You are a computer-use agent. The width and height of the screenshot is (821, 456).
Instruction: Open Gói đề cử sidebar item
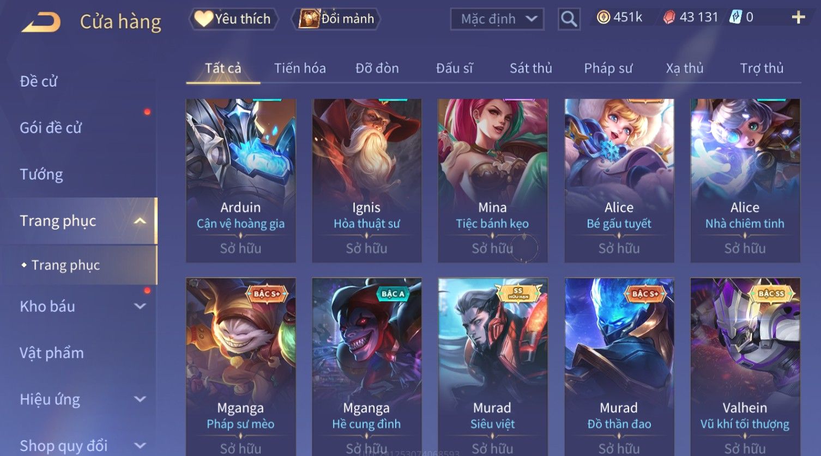pyautogui.click(x=51, y=128)
